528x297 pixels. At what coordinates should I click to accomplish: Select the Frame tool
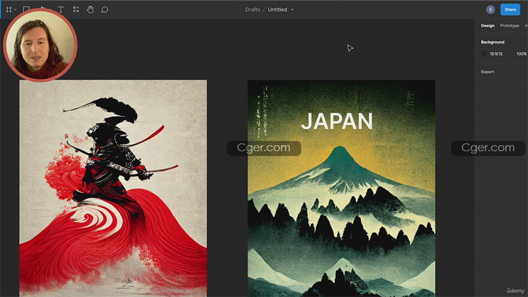[9, 10]
